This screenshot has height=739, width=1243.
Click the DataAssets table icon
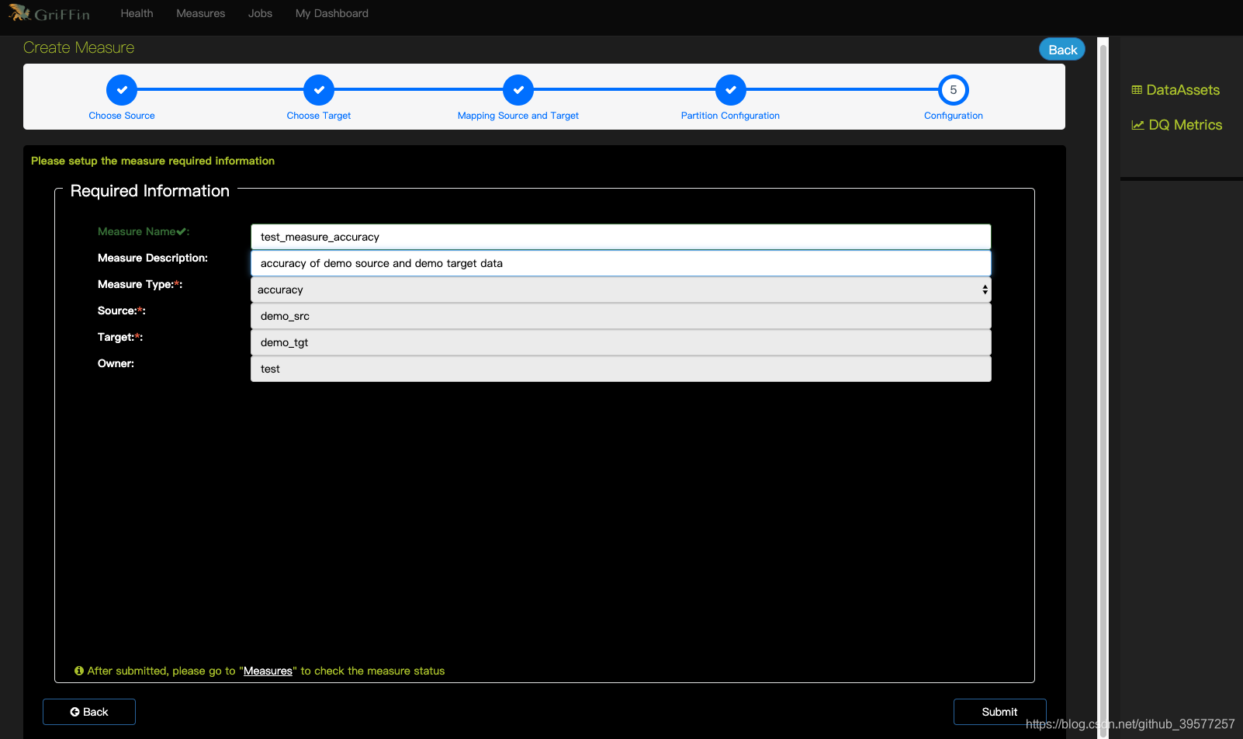(x=1137, y=90)
